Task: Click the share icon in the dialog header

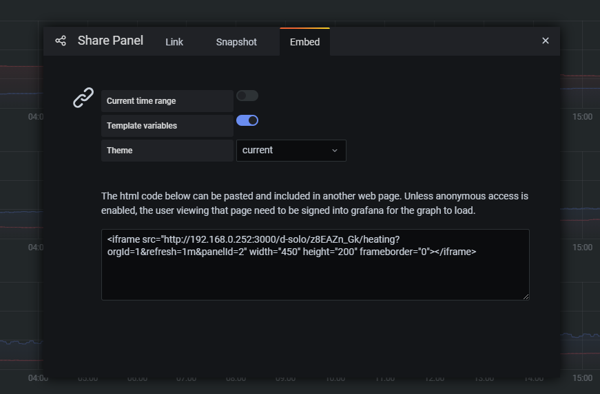Action: [x=61, y=41]
